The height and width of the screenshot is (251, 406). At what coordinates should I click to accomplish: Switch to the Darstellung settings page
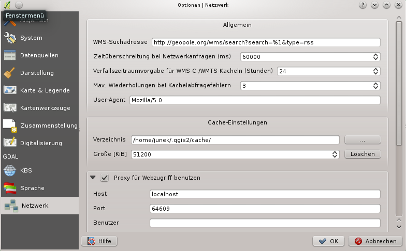40,73
